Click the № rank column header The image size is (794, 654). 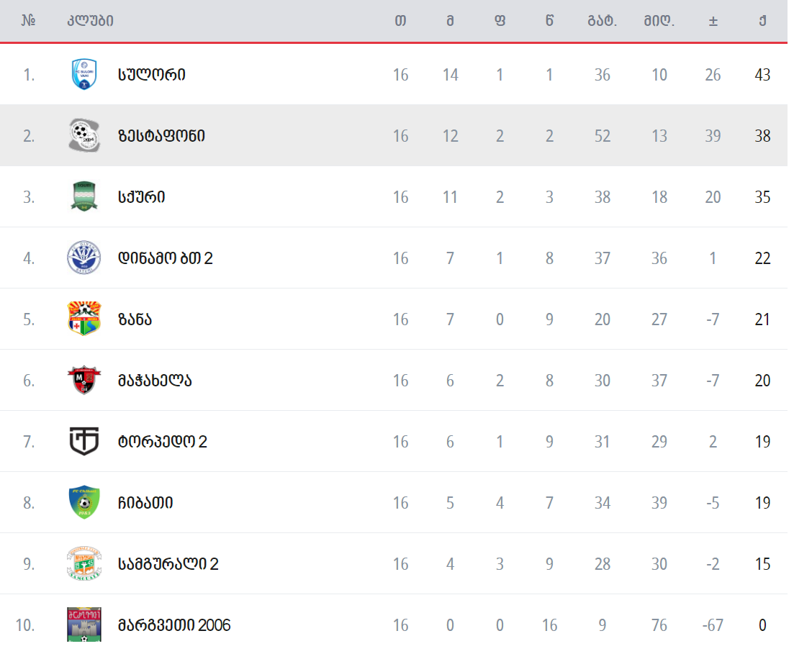pyautogui.click(x=29, y=21)
